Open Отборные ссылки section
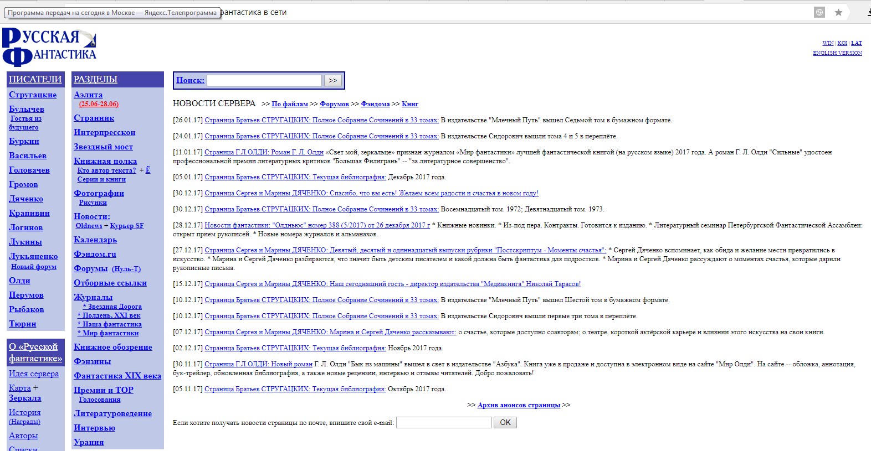The image size is (871, 451). 110,283
